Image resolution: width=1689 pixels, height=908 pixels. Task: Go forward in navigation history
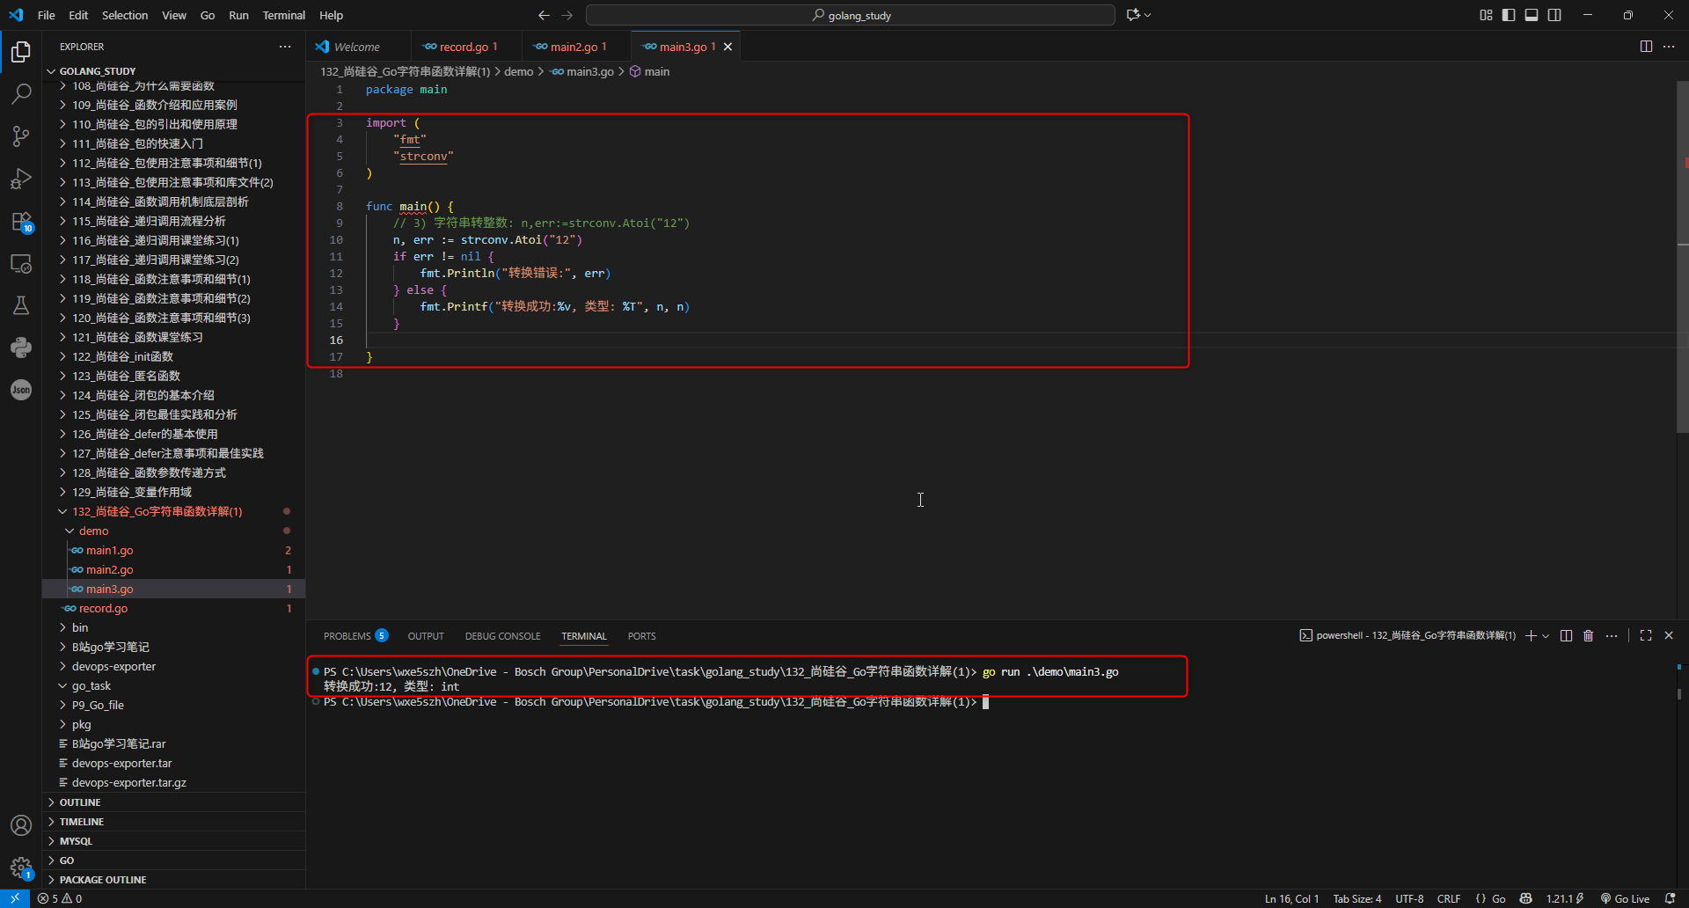567,15
